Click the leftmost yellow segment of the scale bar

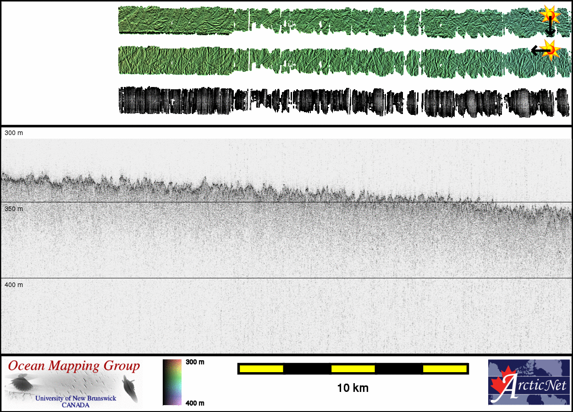[261, 369]
